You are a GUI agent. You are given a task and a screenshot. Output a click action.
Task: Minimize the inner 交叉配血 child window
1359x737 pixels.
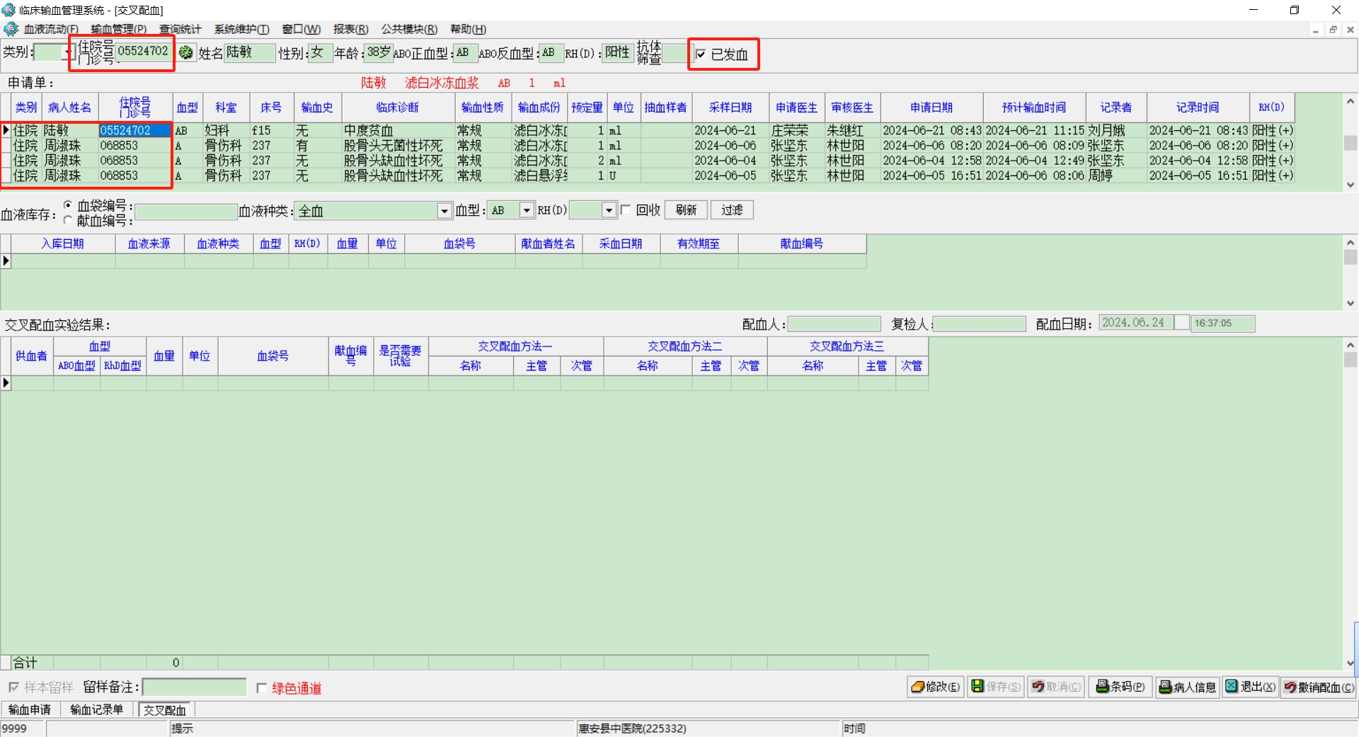click(x=1315, y=30)
